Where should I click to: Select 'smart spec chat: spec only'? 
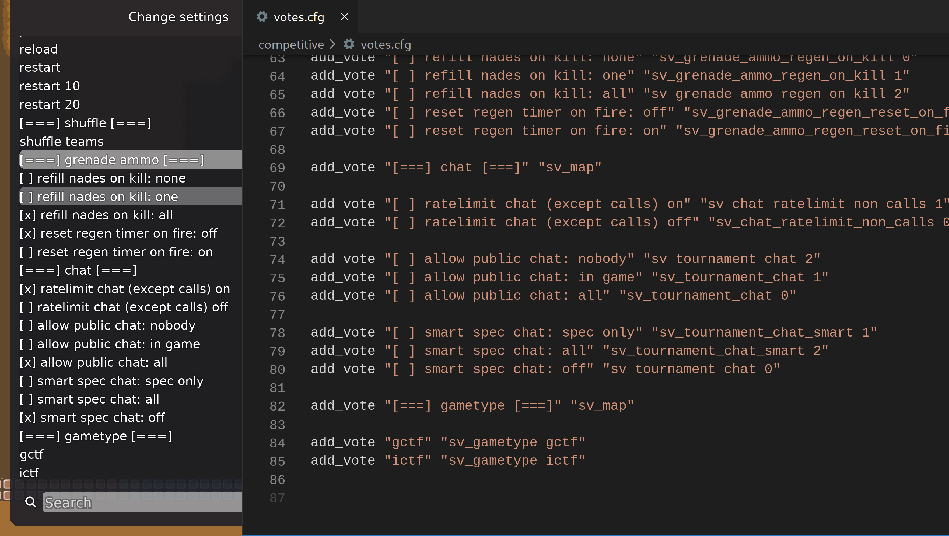coord(111,381)
